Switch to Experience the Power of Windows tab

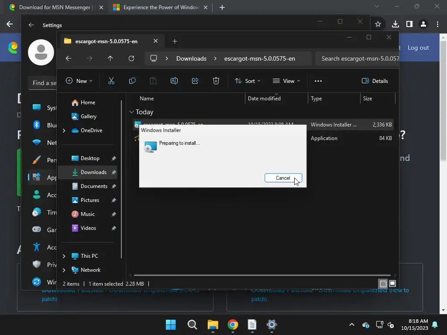161,7
